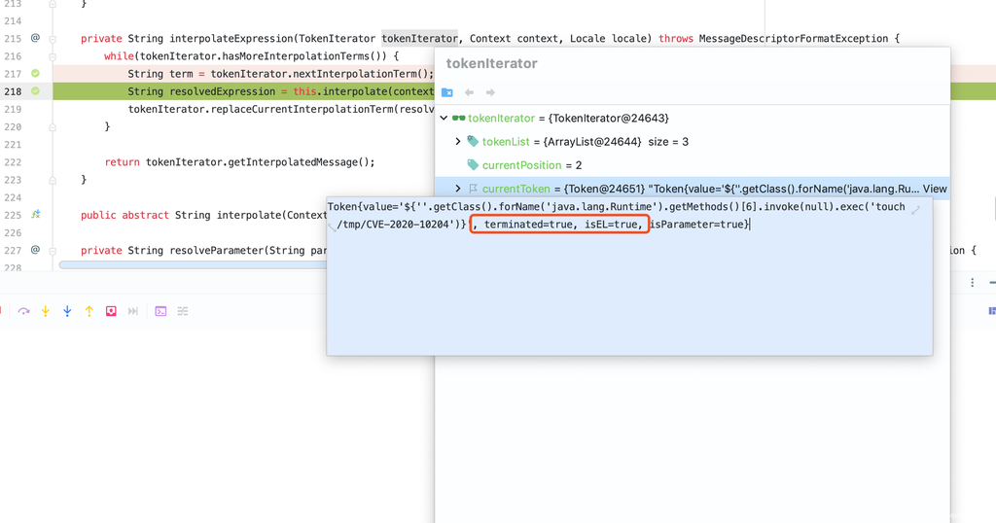This screenshot has width=996, height=523.
Task: Click the red Drop Frame icon
Action: coord(111,311)
